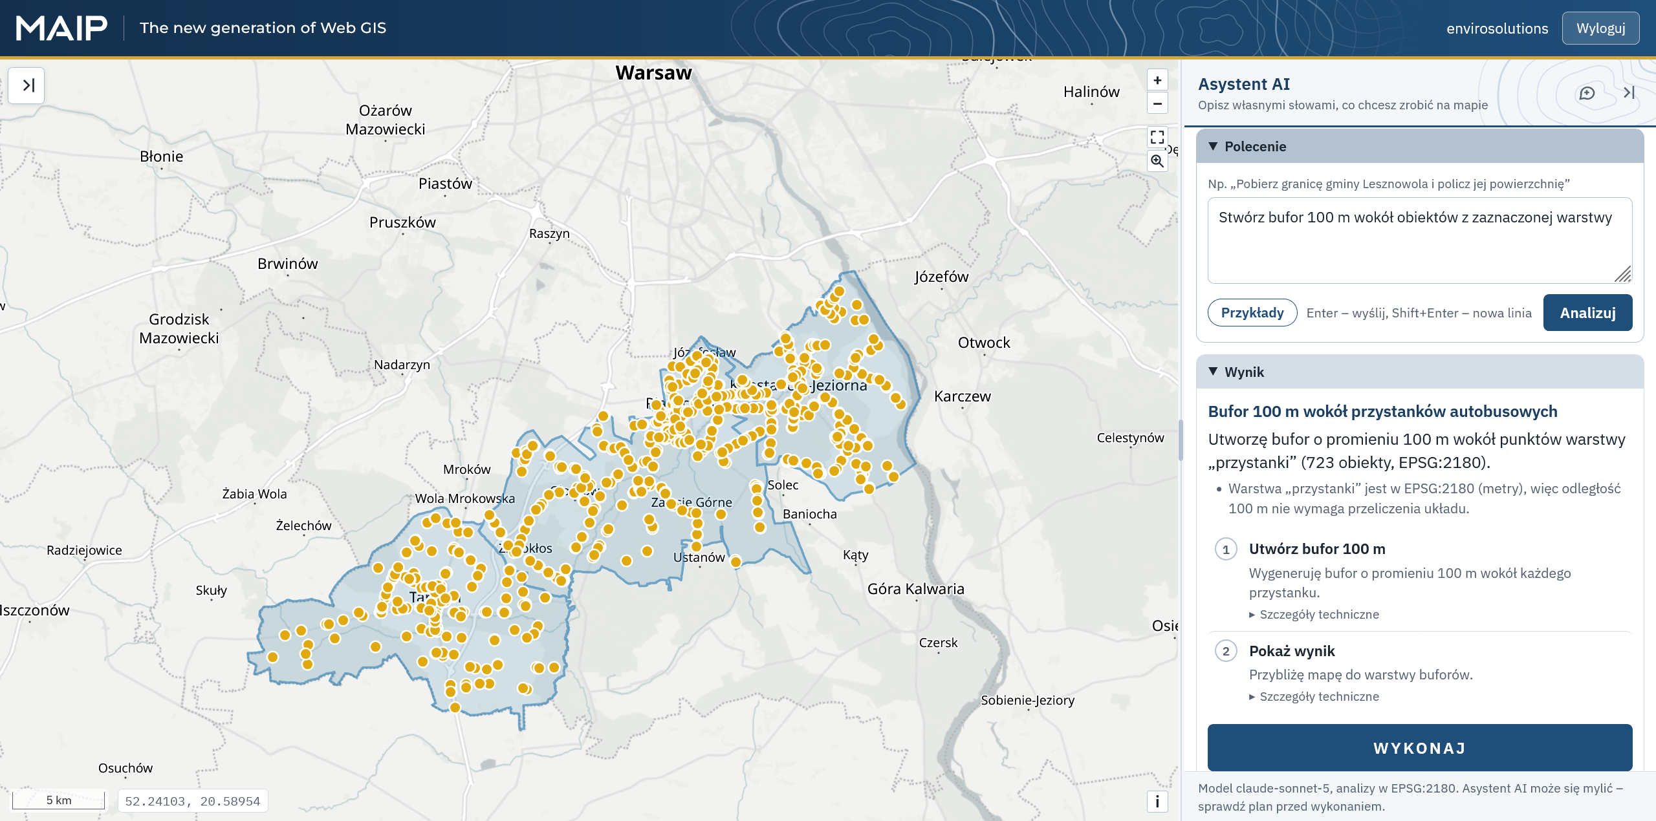Log out with Wyloguj button
Image resolution: width=1656 pixels, height=821 pixels.
click(x=1600, y=28)
